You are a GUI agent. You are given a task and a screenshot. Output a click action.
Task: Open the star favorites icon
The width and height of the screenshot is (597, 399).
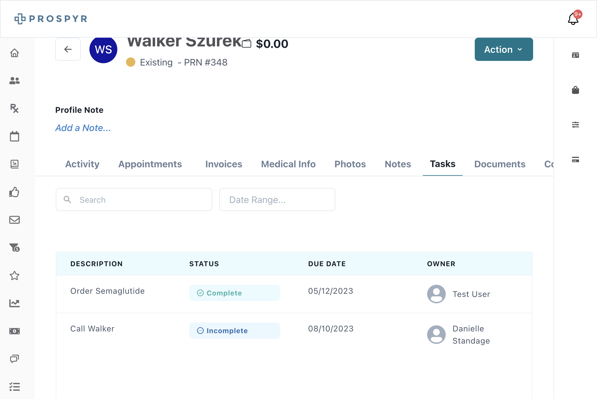[15, 275]
